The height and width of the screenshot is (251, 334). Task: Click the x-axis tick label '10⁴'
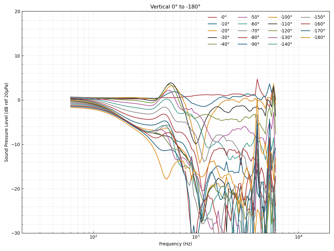pos(298,237)
